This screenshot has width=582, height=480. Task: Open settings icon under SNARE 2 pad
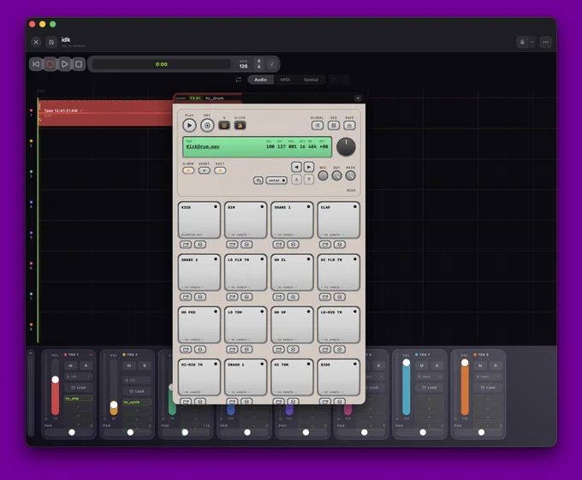[200, 297]
